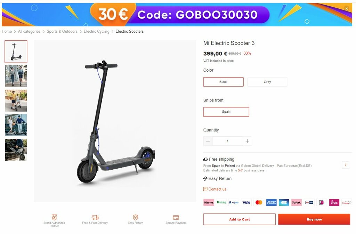
Task: Increase quantity with the plus button
Action: 247,141
